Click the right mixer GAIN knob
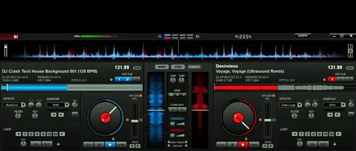356x151 pixels. 182,80
